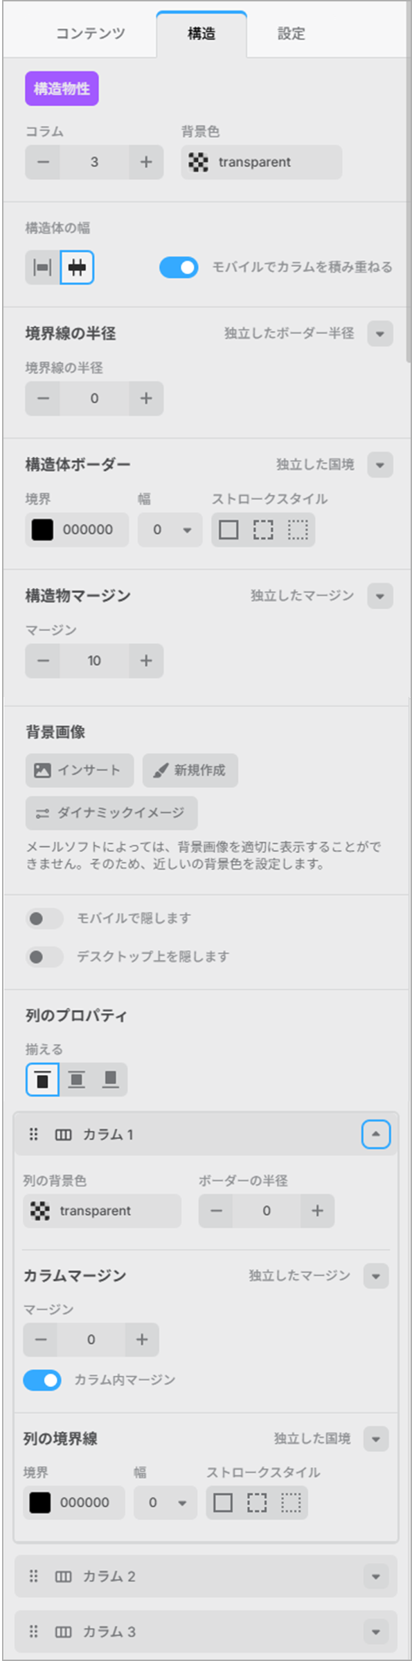Align columns to middle
Image resolution: width=412 pixels, height=1661 pixels.
76,1079
